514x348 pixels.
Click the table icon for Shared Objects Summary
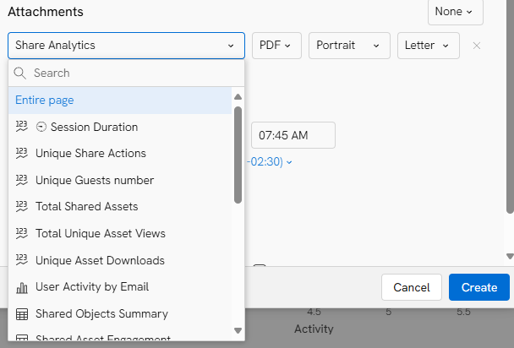(22, 314)
